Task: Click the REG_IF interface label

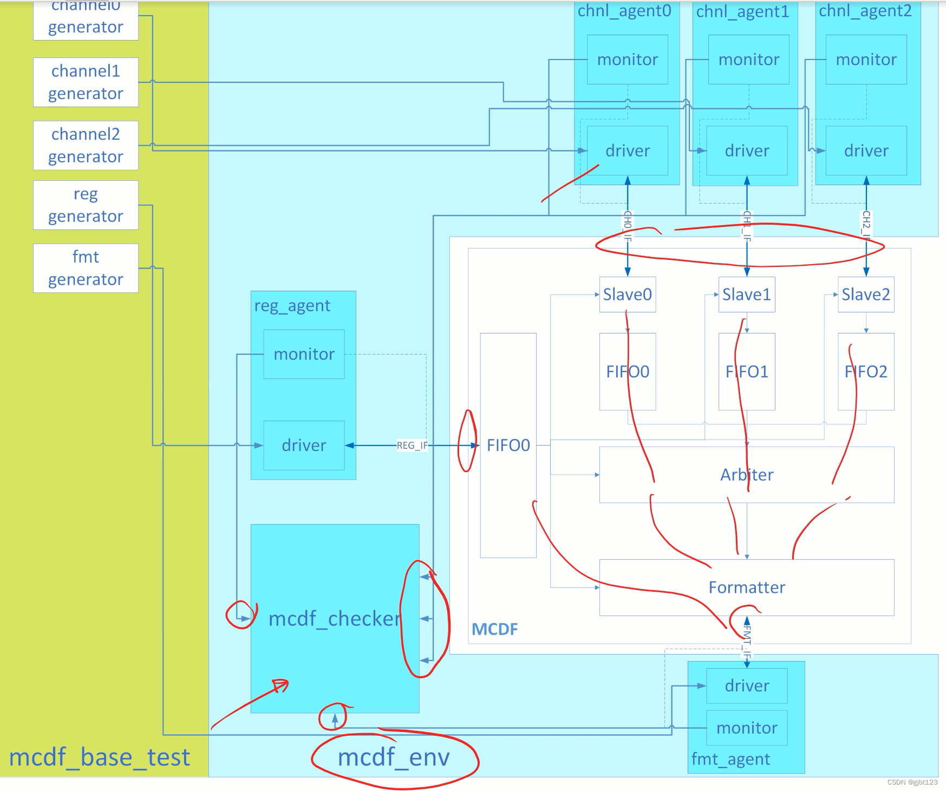Action: (x=412, y=446)
